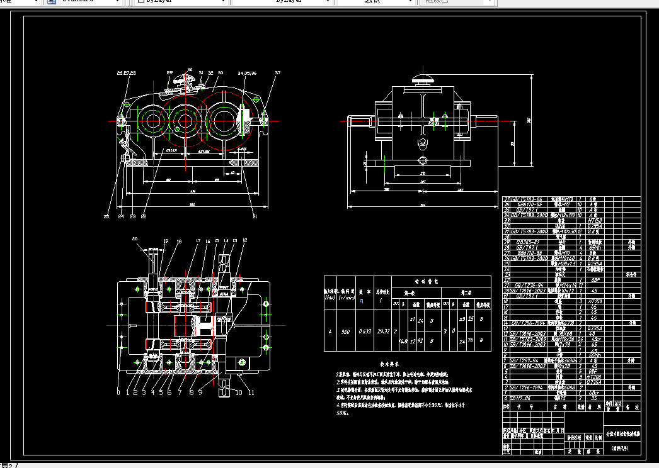Screen dimensions: 659x468
Task: Click material 08F in parts list row 22
Action: 594,280
